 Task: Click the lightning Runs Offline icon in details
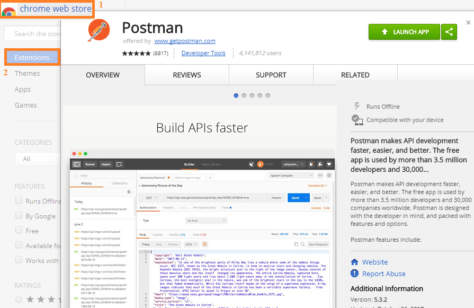click(x=357, y=106)
